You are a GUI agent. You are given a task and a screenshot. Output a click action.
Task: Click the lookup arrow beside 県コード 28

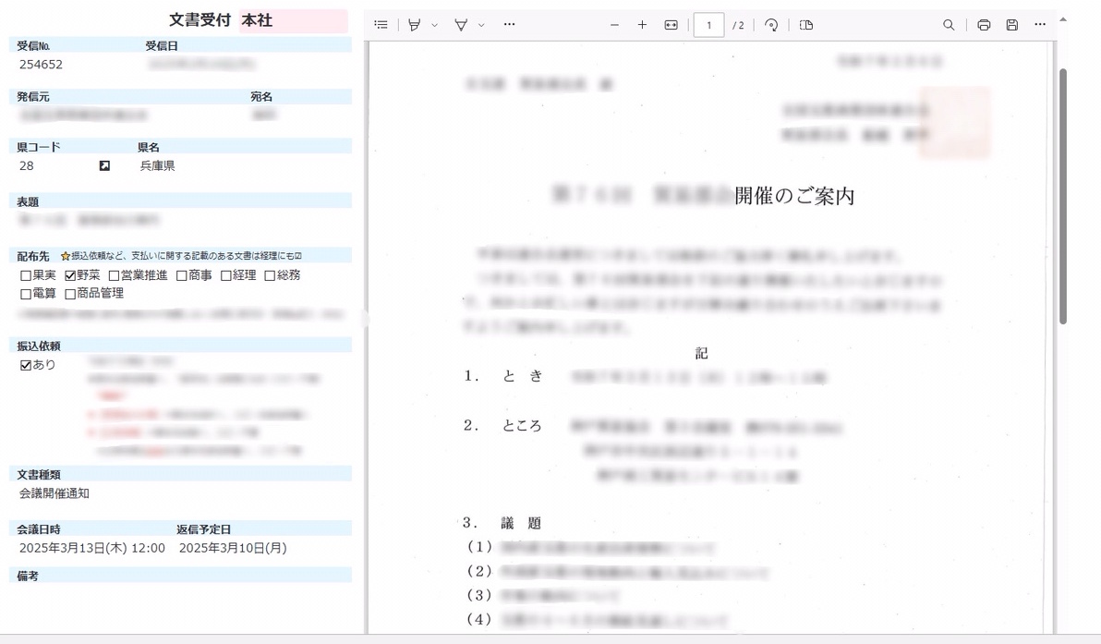pos(104,166)
